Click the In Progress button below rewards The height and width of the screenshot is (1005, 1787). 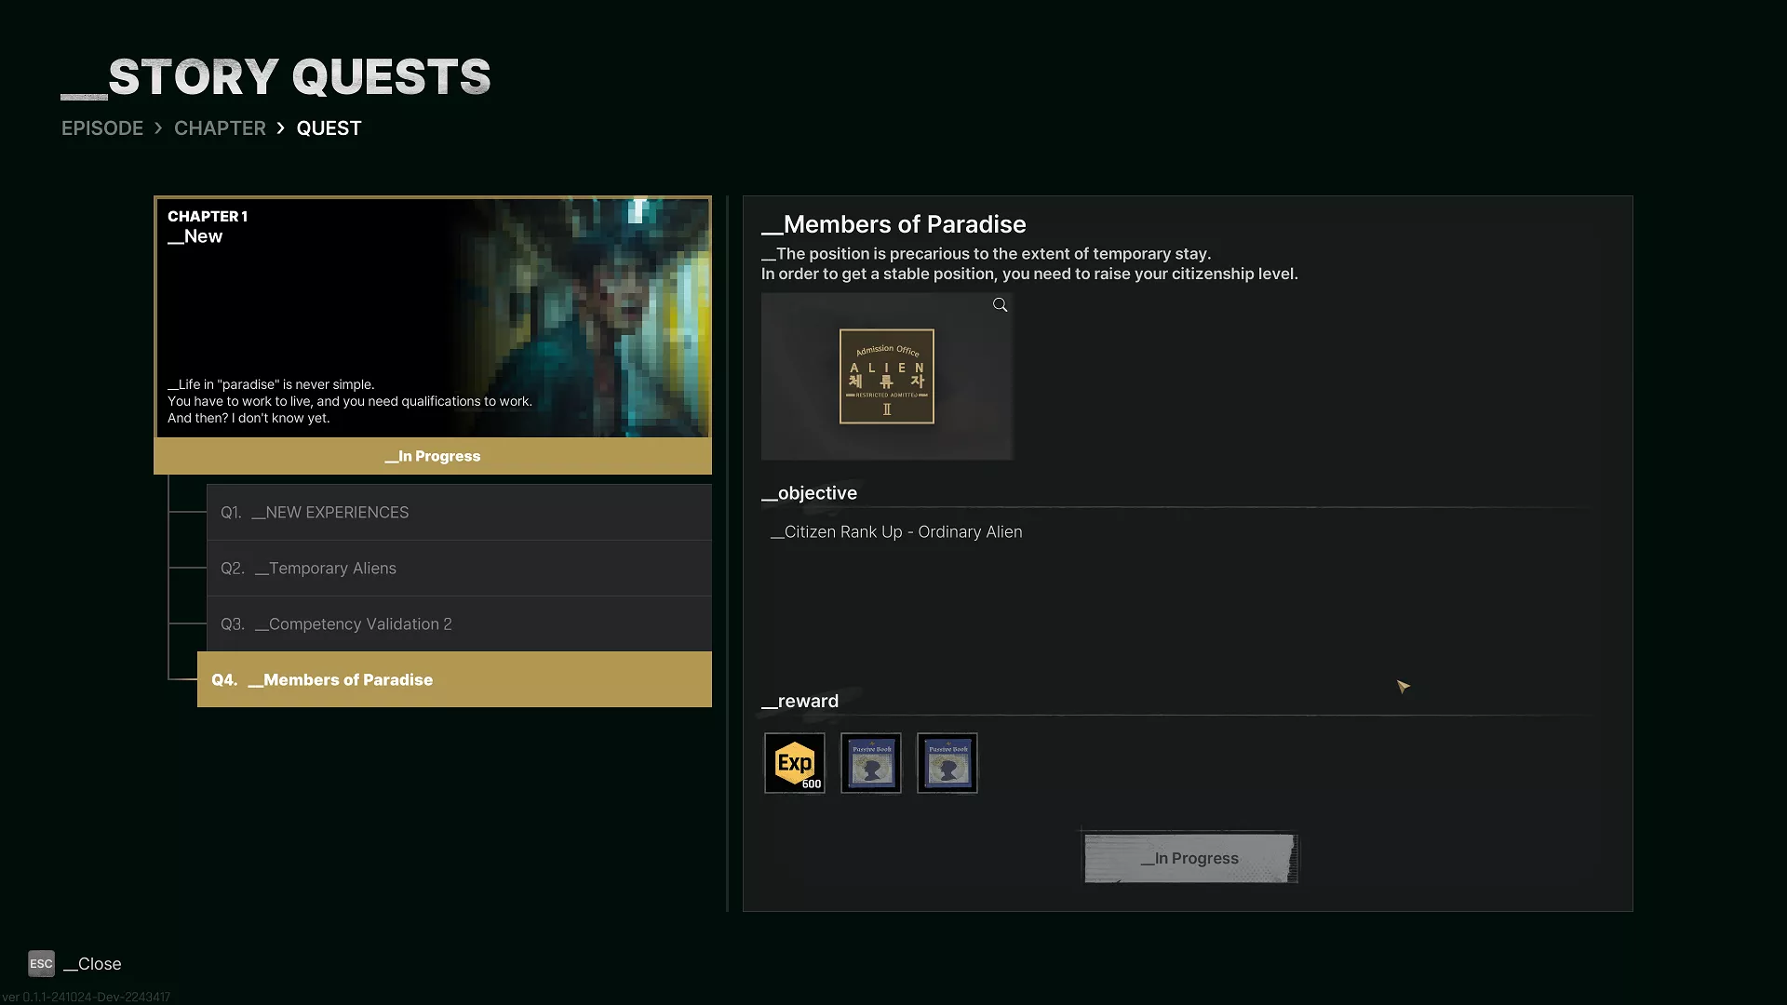point(1190,858)
